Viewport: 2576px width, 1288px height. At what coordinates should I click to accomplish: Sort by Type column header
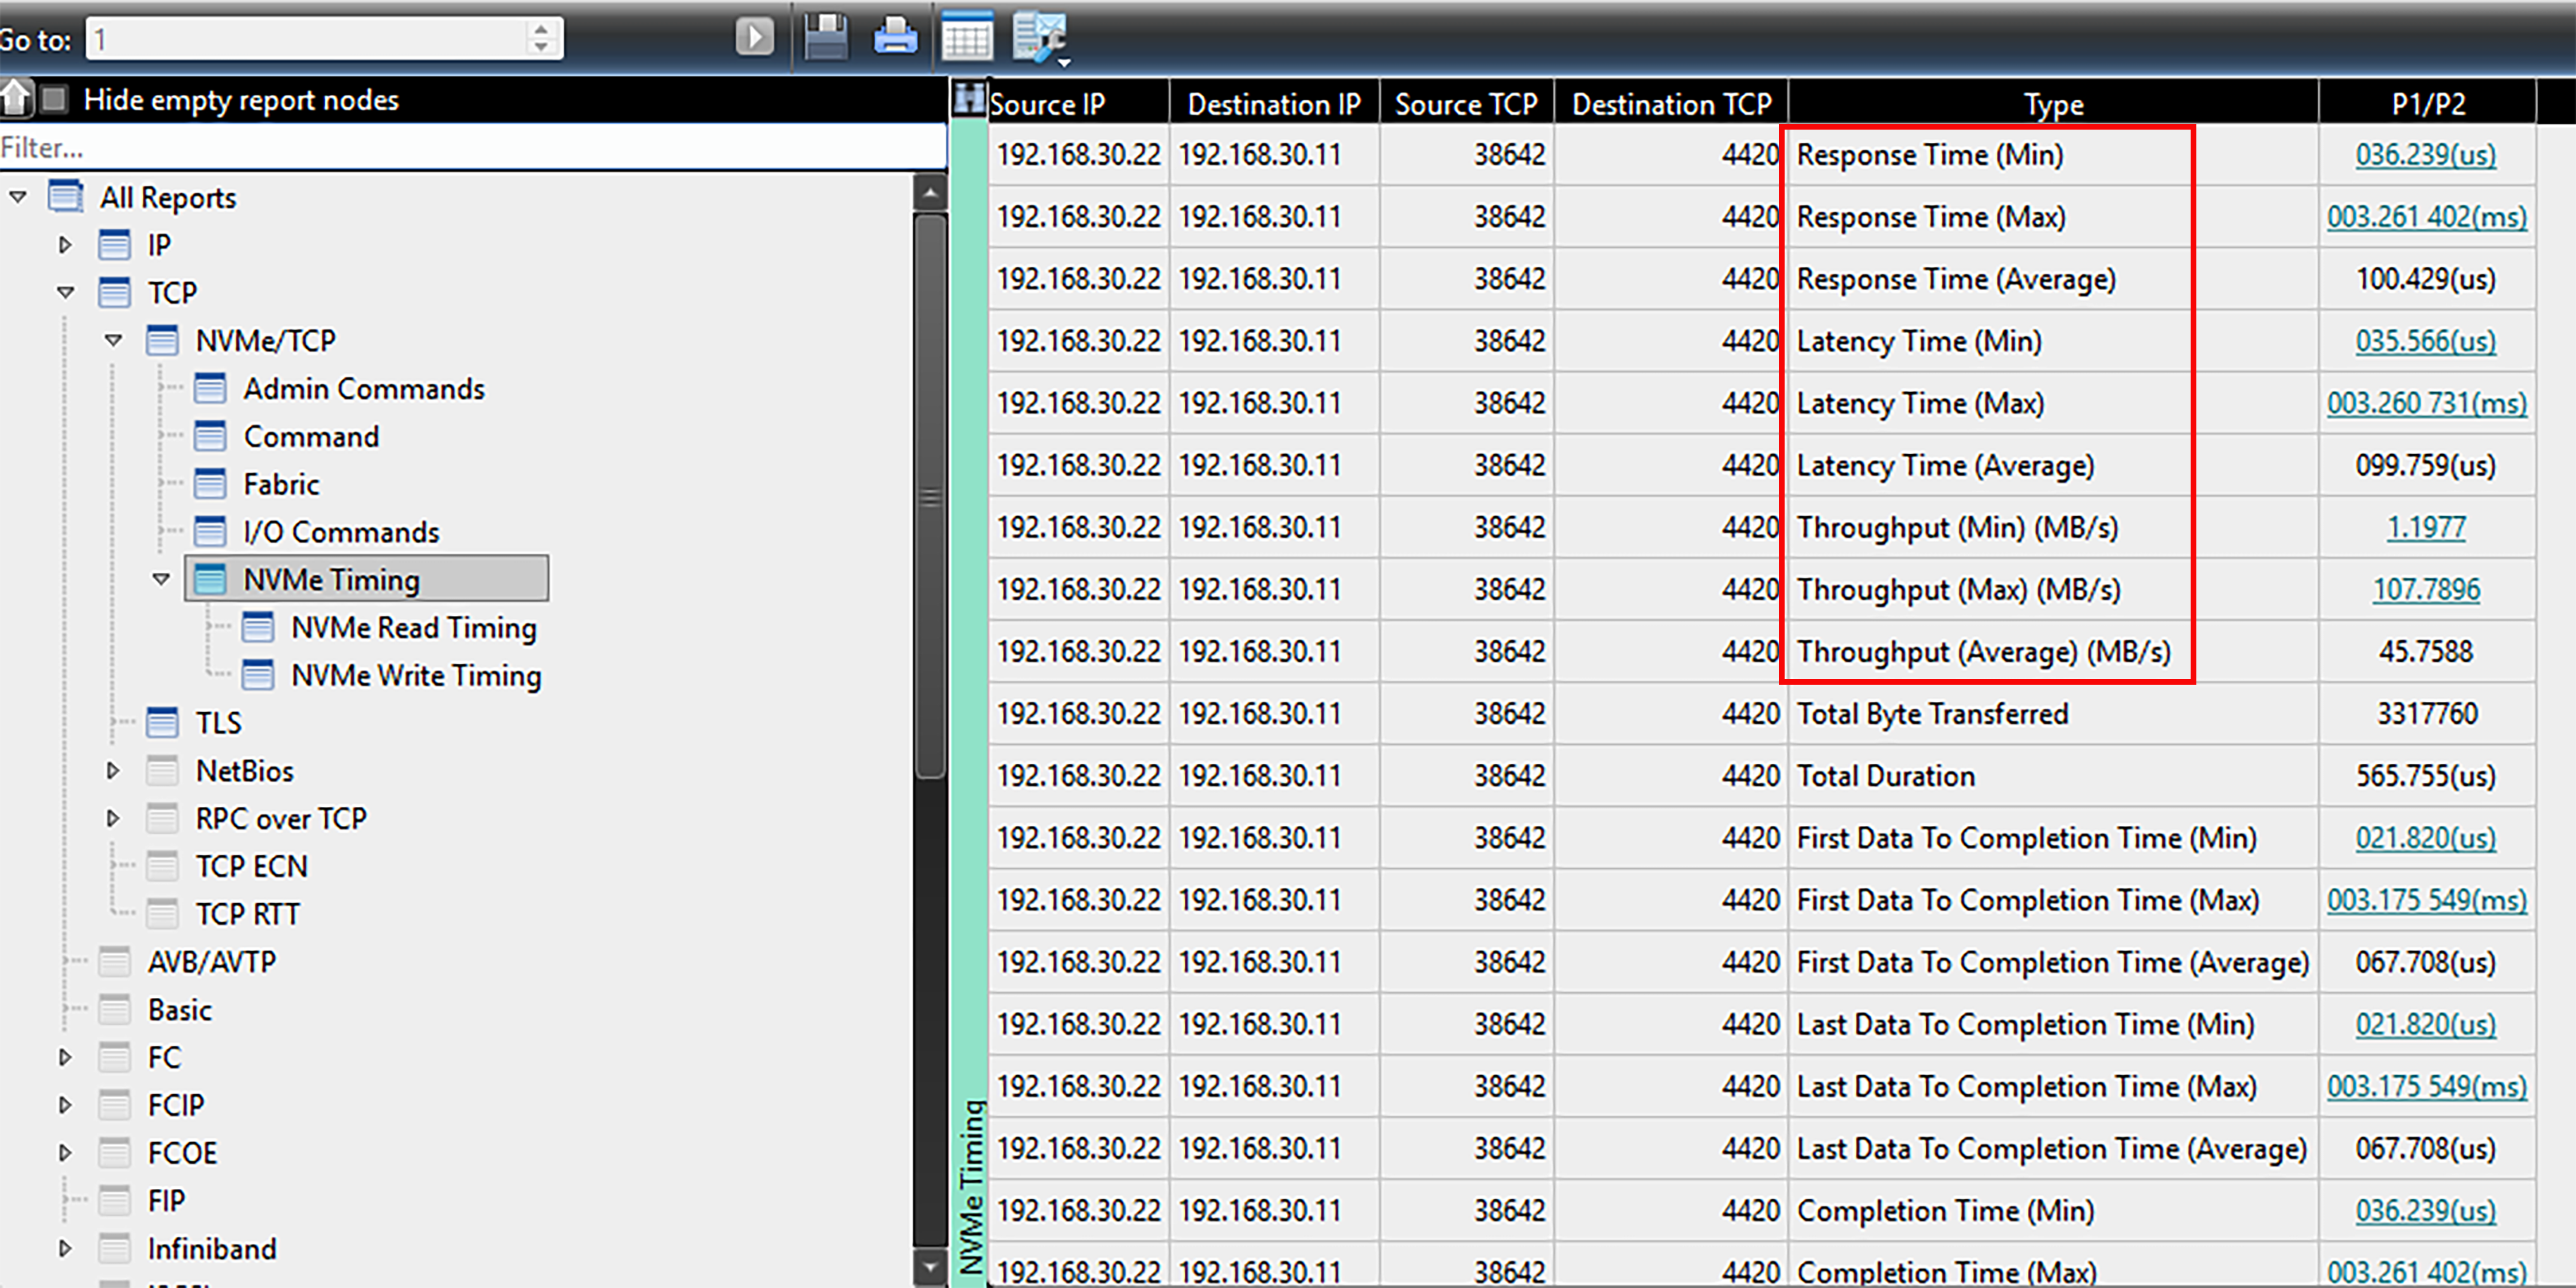coord(2054,104)
